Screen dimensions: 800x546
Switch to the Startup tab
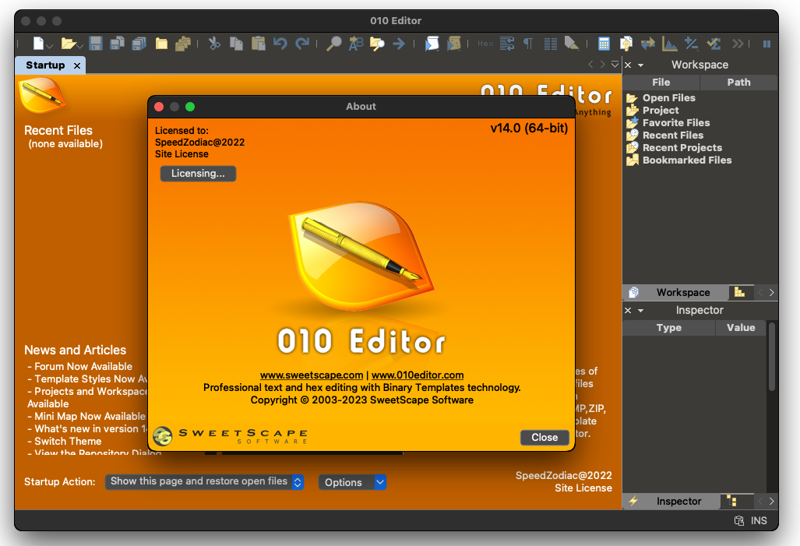tap(45, 65)
